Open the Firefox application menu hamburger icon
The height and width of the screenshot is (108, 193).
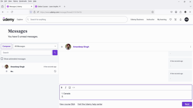click(x=190, y=12)
